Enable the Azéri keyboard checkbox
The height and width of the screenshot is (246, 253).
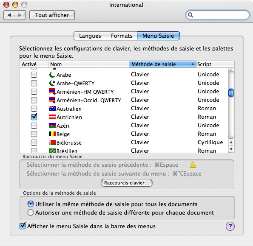[x=34, y=126]
